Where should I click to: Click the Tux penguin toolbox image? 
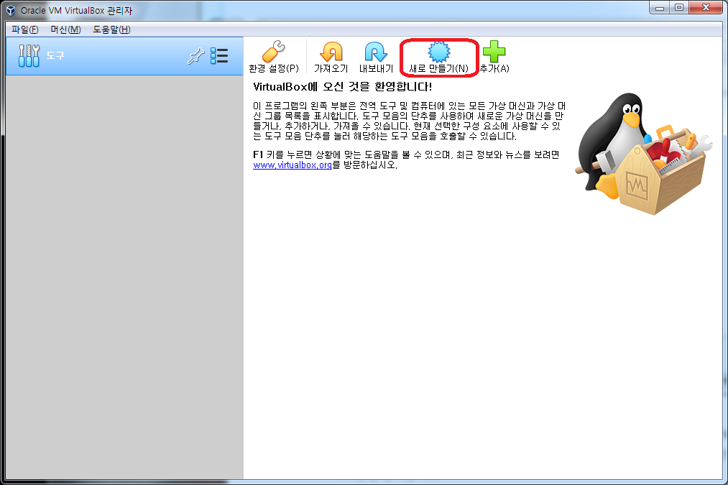[x=643, y=154]
